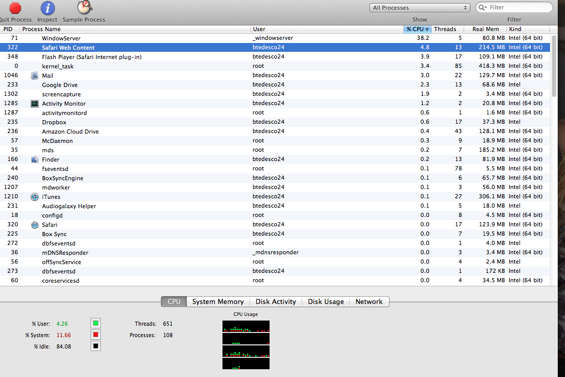Select dbfseventsd row with PID 273
Viewport: 565px width, 377px height.
point(275,271)
